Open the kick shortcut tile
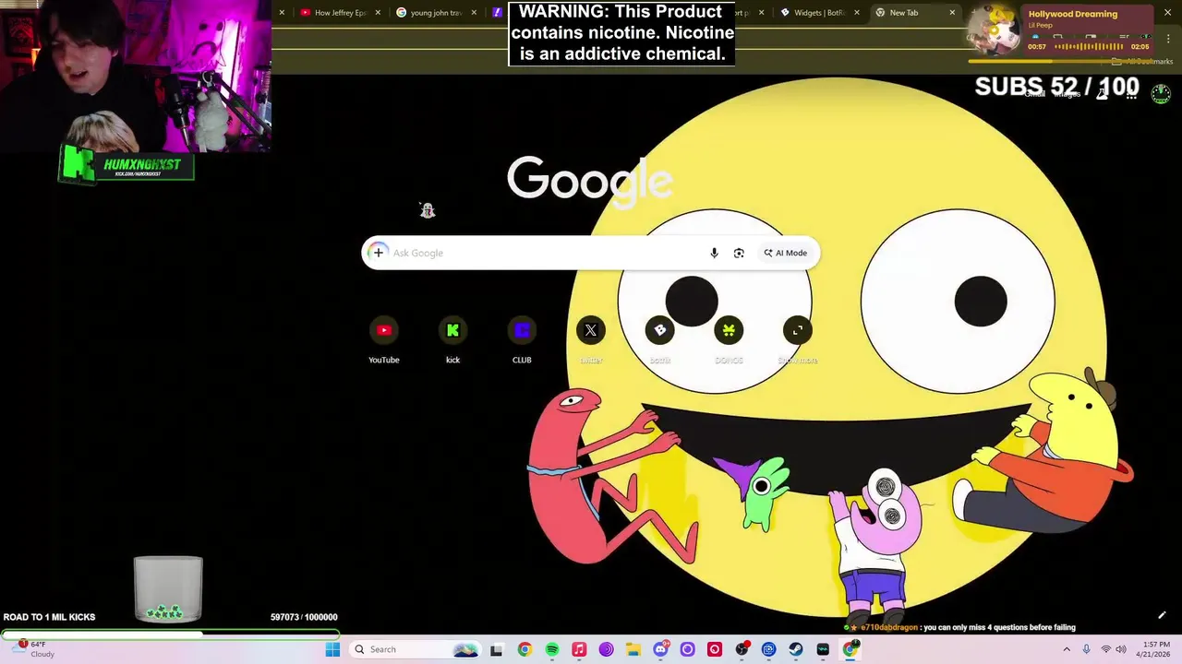 pyautogui.click(x=452, y=341)
